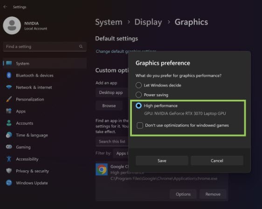This screenshot has width=262, height=209.
Task: Select Power saving radio button
Action: click(x=138, y=95)
